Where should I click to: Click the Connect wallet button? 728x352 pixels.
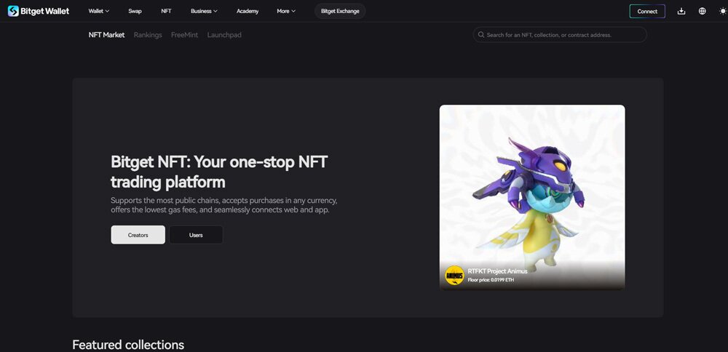[x=647, y=11]
